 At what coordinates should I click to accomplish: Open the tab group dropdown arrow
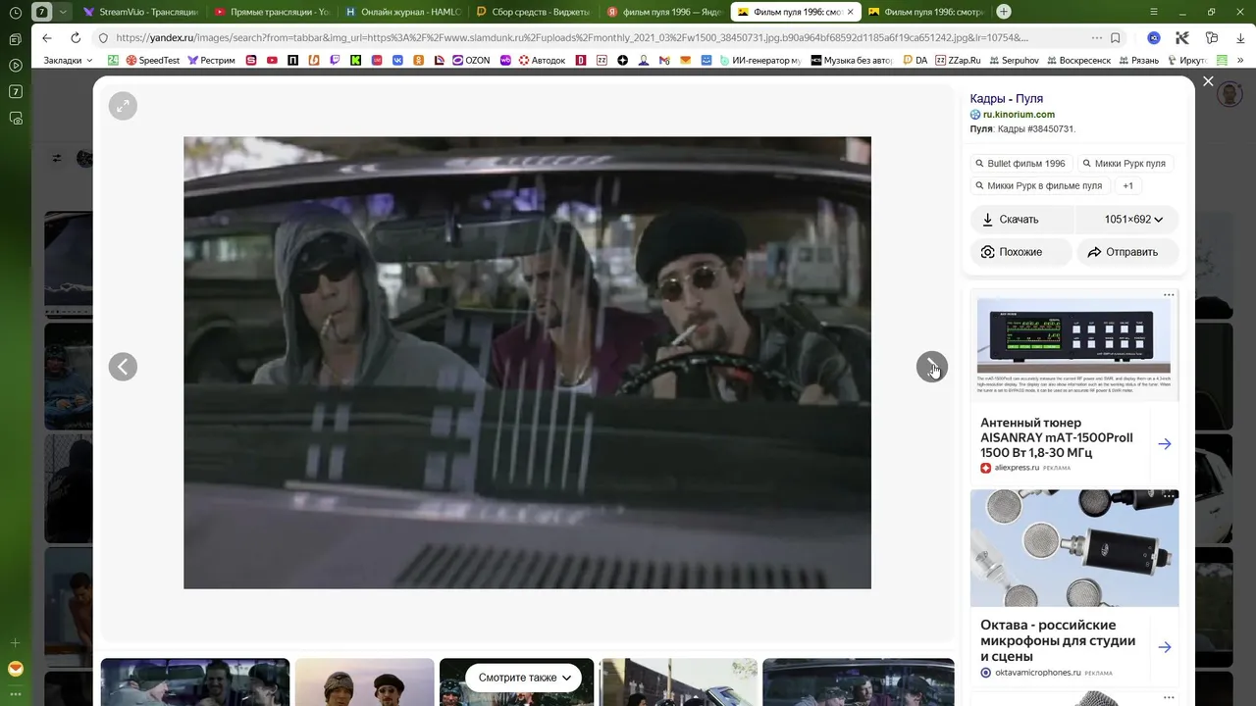click(63, 12)
